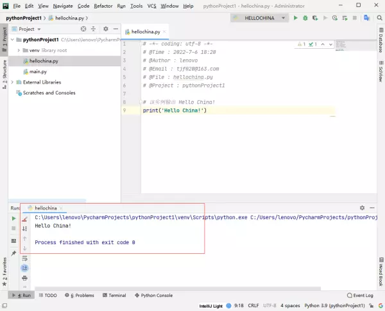Open the 4 spaces indent selector
Viewport: 385px width, 311px height.
[x=290, y=305]
